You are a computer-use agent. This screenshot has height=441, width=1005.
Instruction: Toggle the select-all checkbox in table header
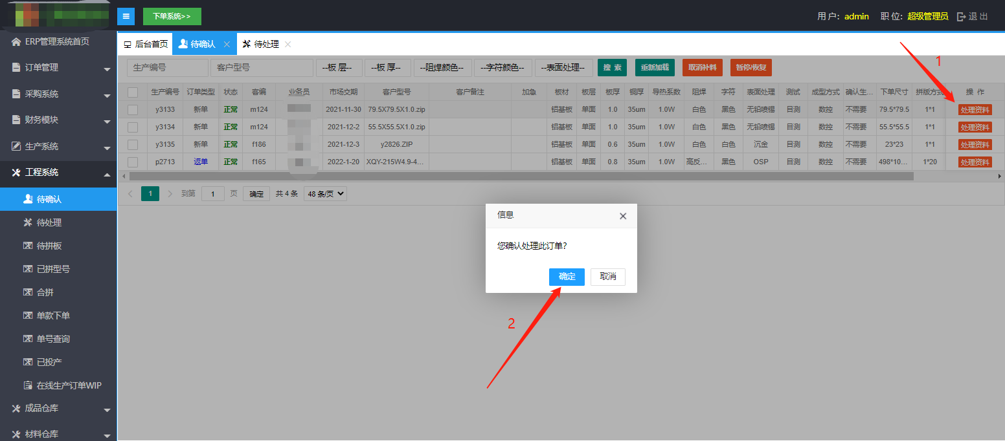tap(133, 92)
